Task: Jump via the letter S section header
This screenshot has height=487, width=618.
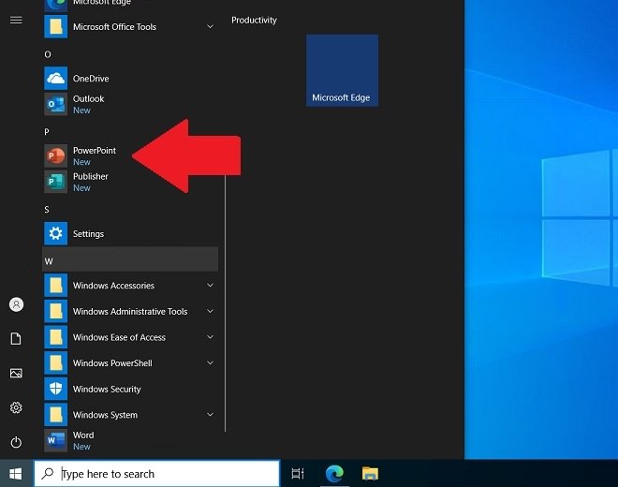Action: coord(47,210)
